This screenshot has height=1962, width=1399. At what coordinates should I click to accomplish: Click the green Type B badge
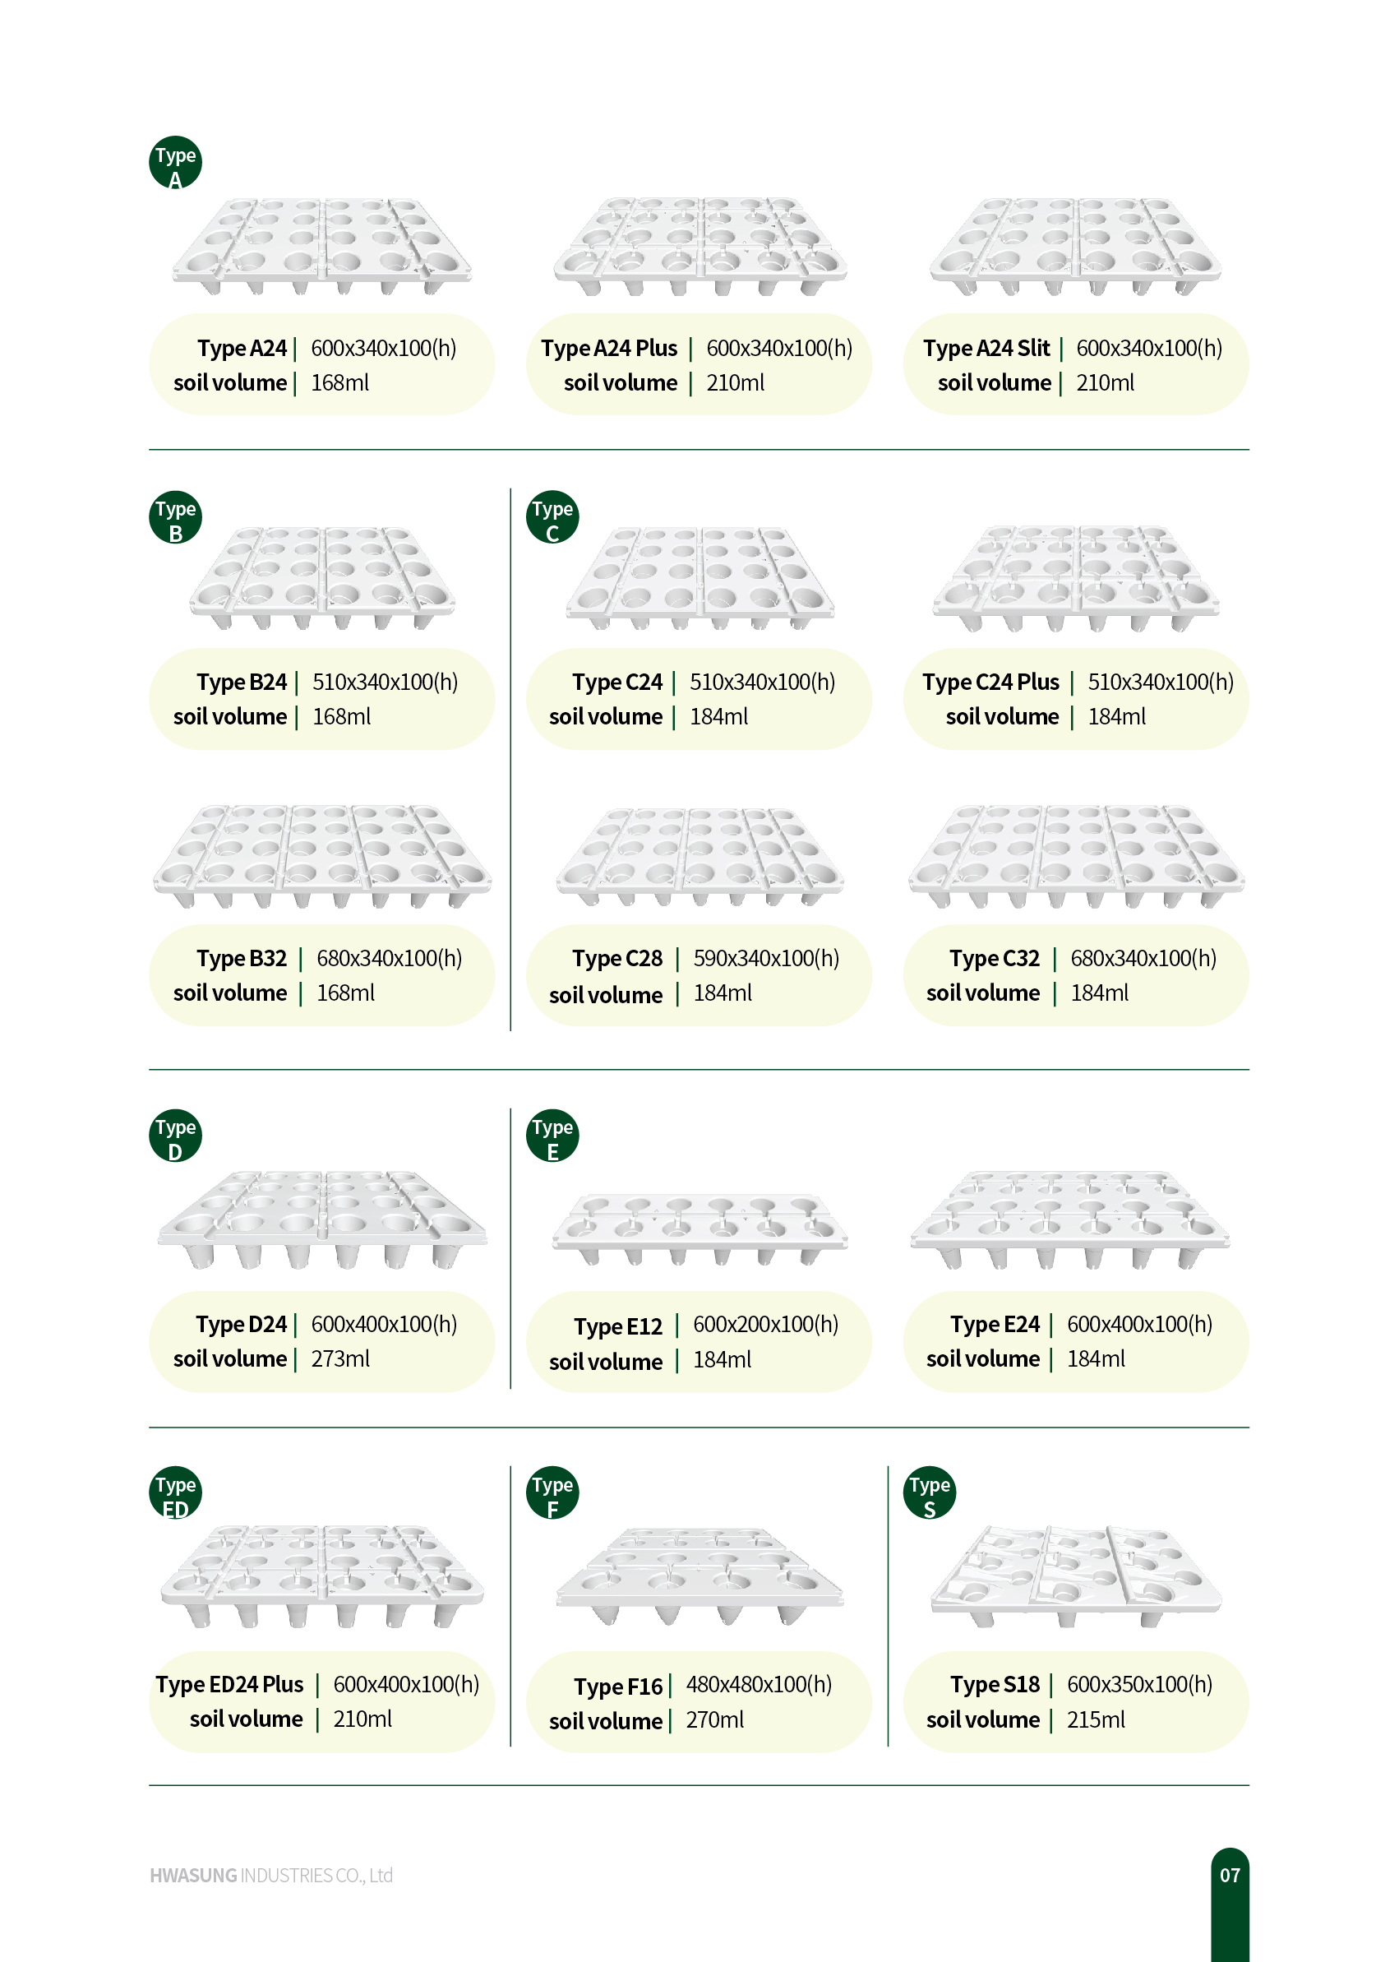(175, 517)
